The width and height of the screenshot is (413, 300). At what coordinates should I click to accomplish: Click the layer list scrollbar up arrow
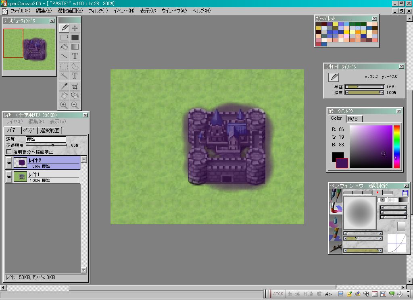point(84,159)
